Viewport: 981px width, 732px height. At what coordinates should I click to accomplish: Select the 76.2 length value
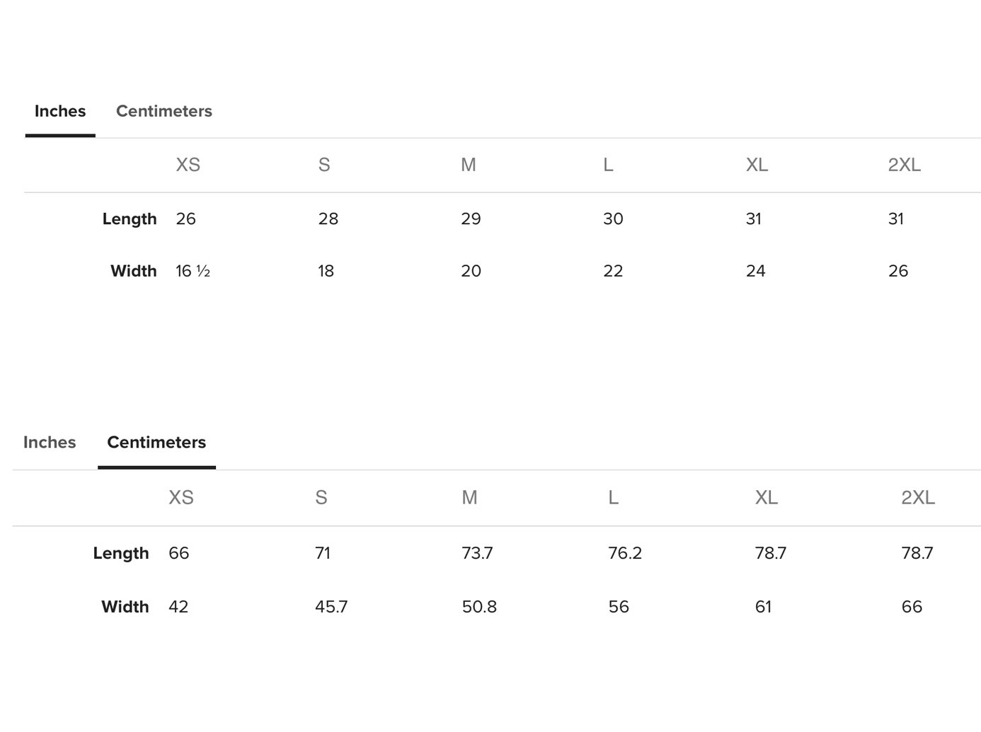625,552
